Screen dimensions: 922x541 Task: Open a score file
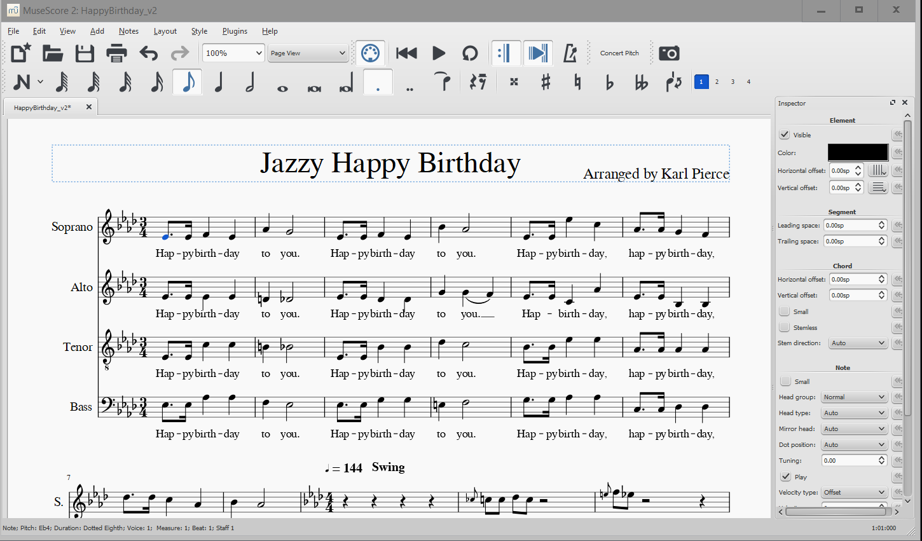53,53
